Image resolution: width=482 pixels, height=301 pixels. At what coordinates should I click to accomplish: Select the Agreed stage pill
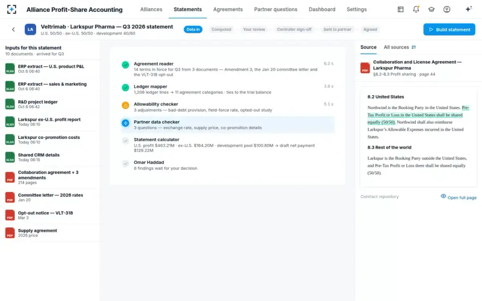[370, 29]
